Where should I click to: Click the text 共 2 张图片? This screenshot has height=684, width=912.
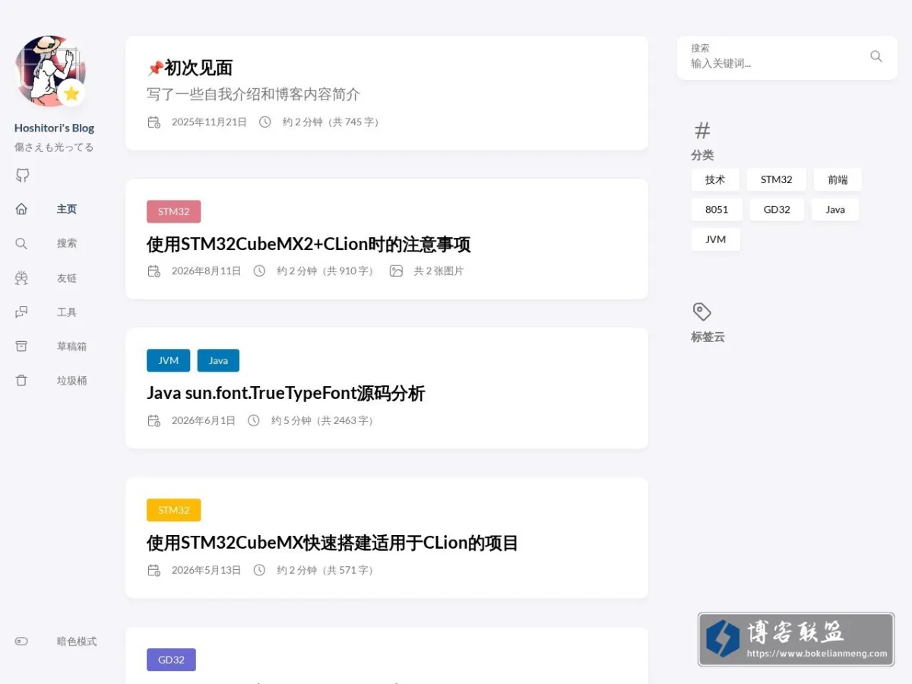[x=439, y=271]
